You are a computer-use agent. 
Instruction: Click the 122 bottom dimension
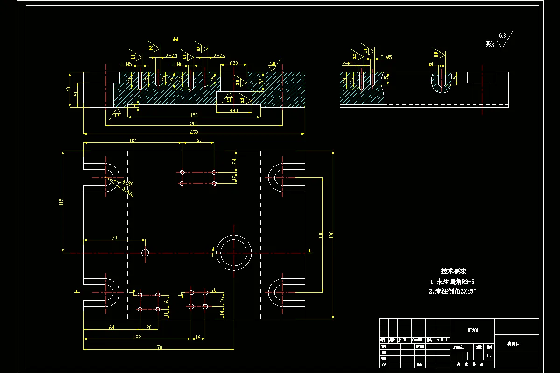pos(138,337)
